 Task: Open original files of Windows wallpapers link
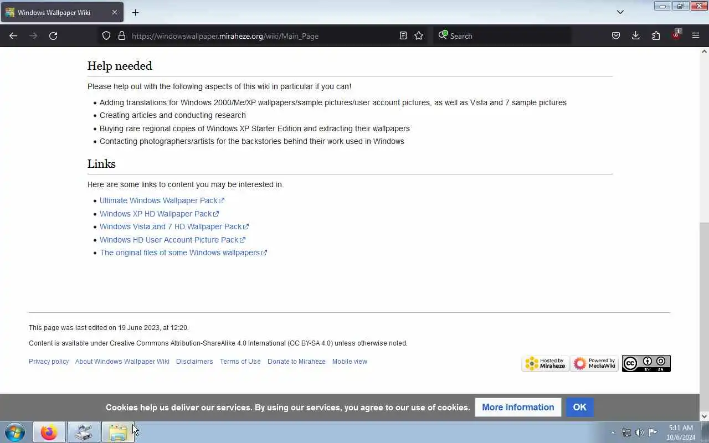(x=183, y=253)
